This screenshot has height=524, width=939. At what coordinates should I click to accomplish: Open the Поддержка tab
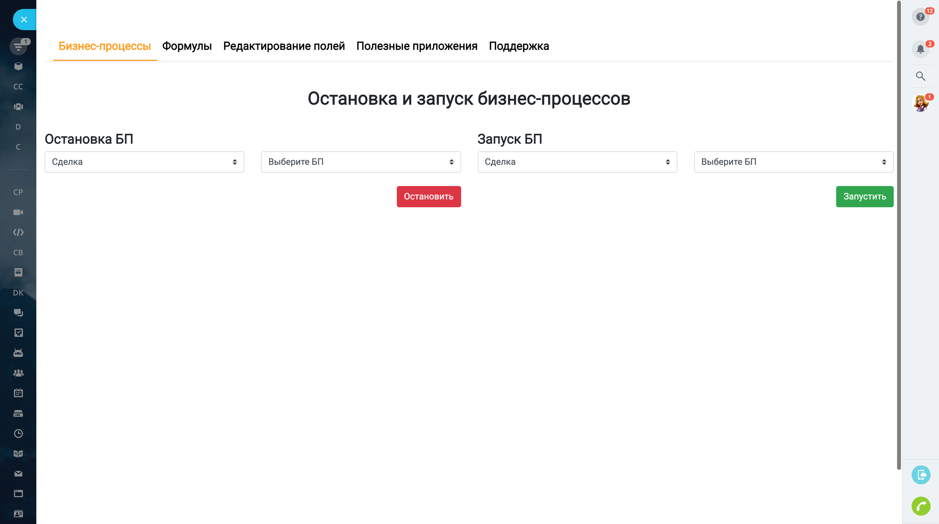520,46
